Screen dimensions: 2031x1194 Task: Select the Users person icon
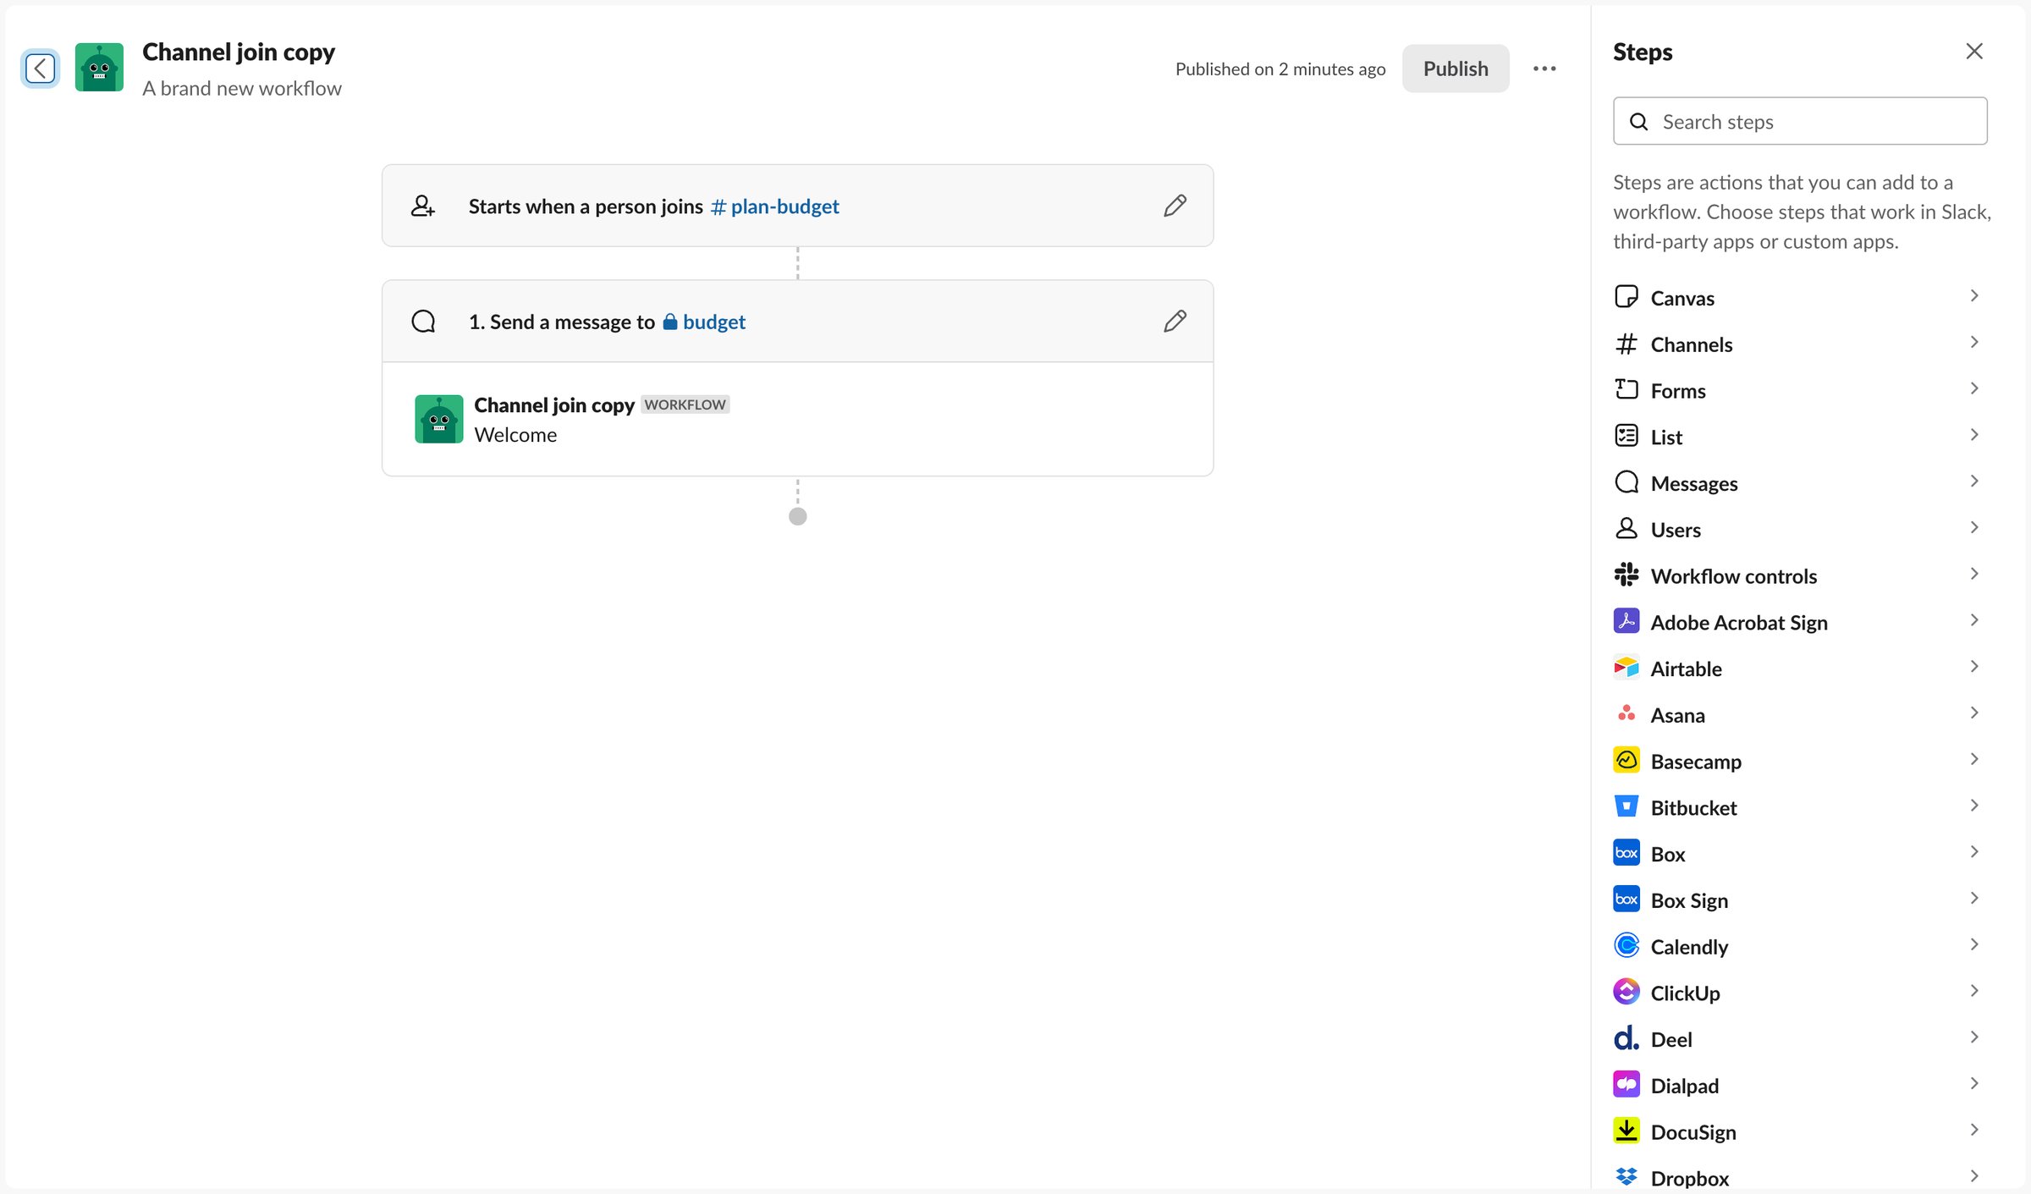click(1626, 529)
